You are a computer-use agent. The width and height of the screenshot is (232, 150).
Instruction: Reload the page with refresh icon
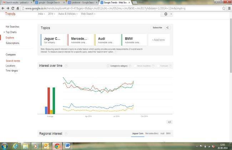coord(13,9)
